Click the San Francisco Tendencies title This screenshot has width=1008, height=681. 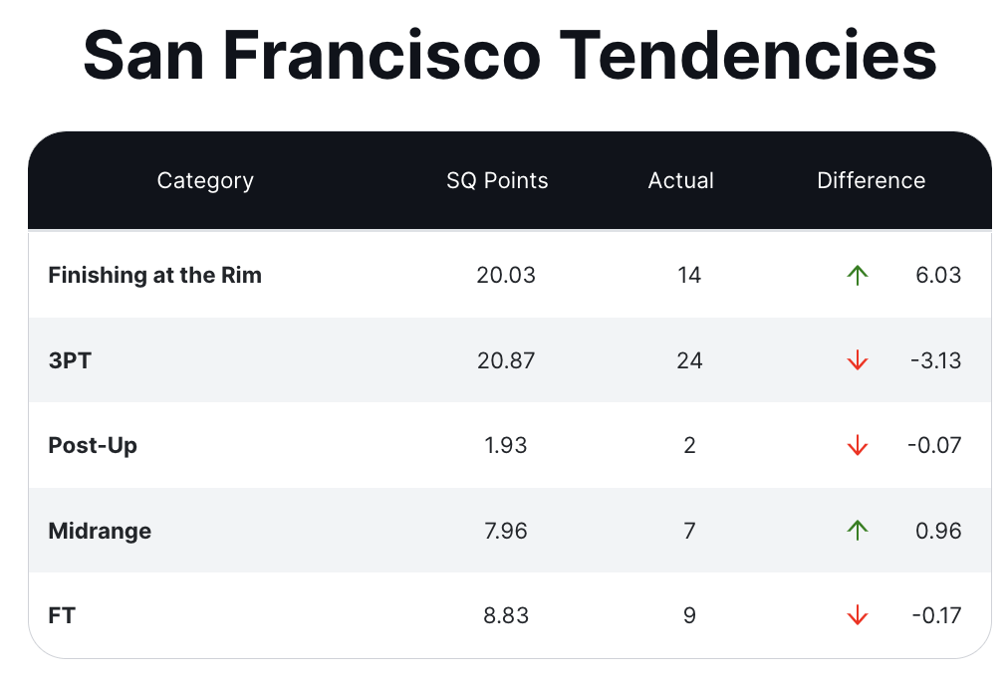click(509, 56)
